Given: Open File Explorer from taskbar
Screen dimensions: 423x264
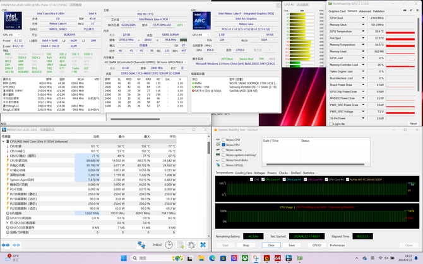Looking at the screenshot, I should pos(201,258).
